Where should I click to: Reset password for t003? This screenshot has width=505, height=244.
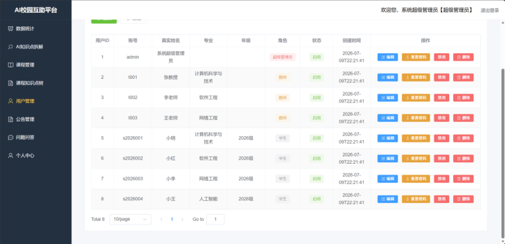coord(416,118)
